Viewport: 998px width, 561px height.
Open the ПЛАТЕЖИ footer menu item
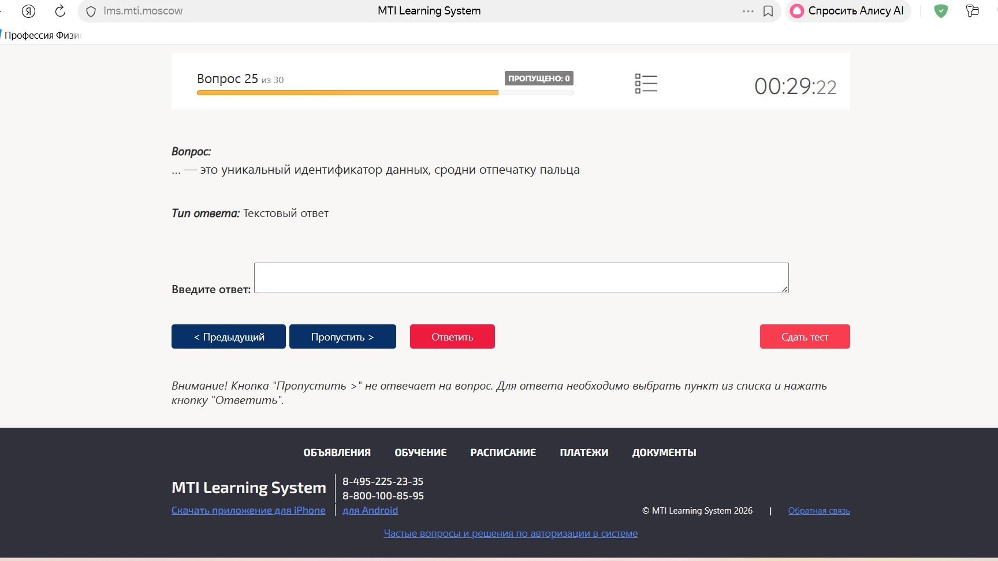coord(584,452)
